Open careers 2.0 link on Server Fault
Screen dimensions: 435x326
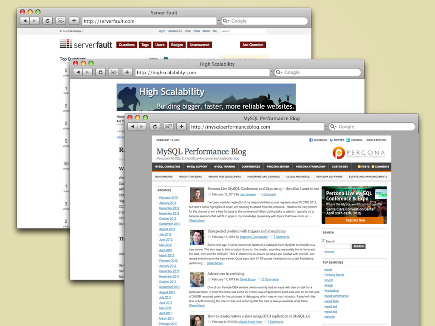(175, 31)
